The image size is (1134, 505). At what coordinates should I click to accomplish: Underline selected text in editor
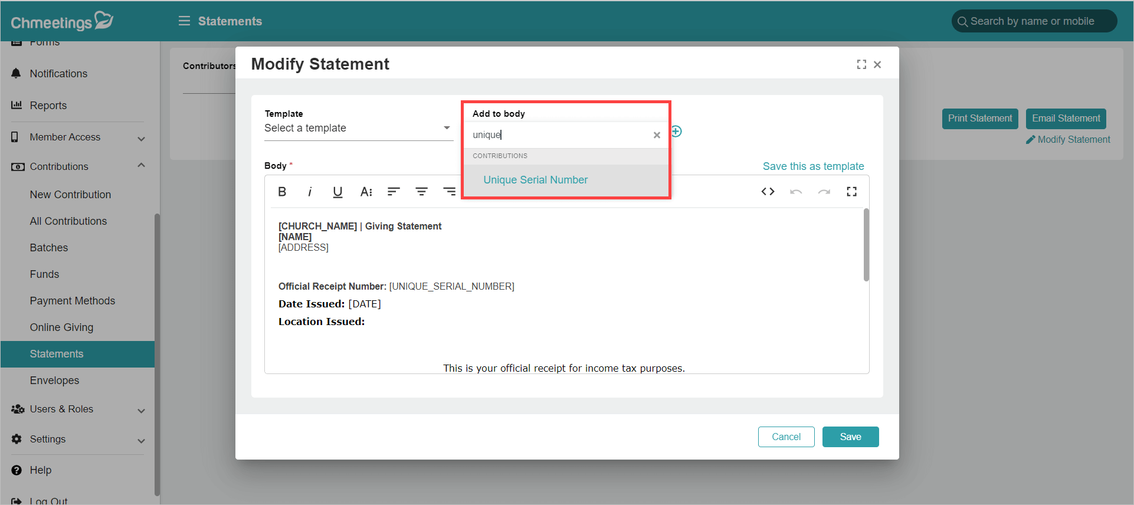[x=337, y=192]
